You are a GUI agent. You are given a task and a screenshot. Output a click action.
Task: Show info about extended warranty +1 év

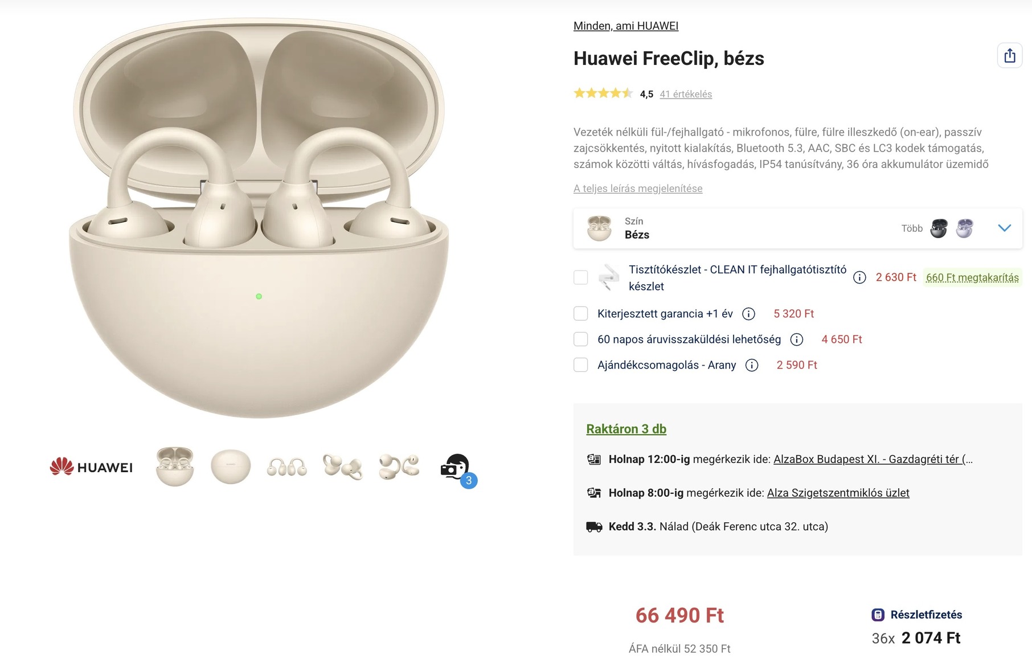tap(749, 314)
